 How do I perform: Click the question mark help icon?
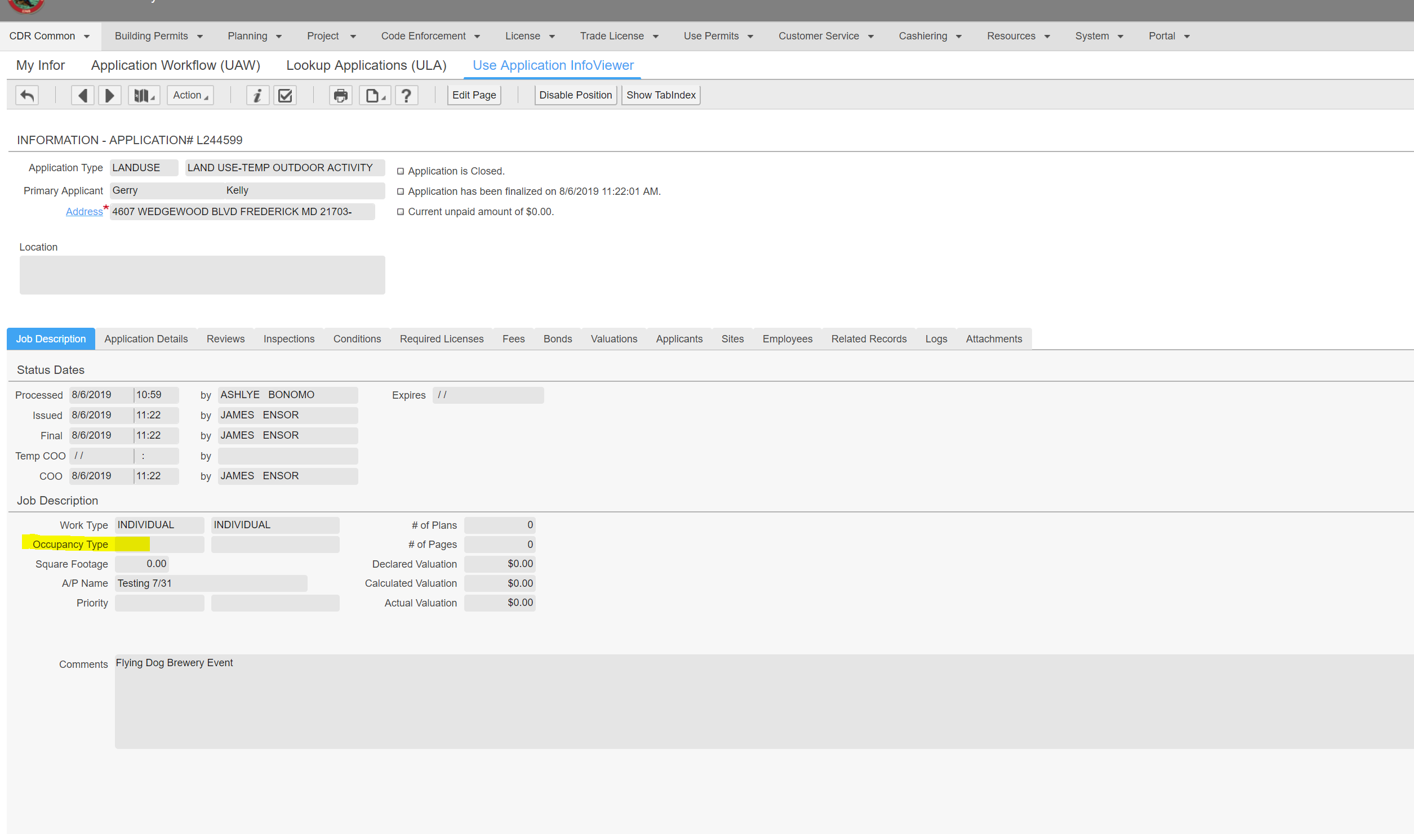[x=406, y=95]
